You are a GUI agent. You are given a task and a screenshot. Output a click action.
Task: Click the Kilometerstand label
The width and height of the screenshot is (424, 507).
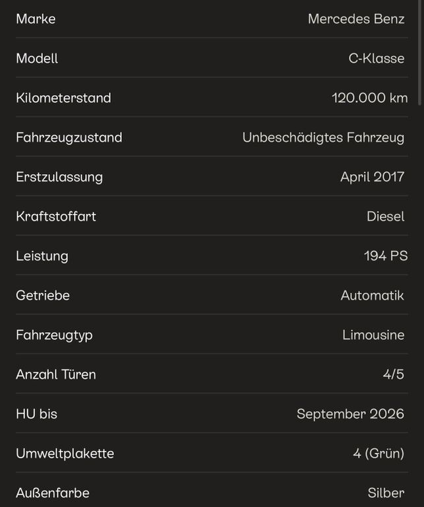click(63, 98)
